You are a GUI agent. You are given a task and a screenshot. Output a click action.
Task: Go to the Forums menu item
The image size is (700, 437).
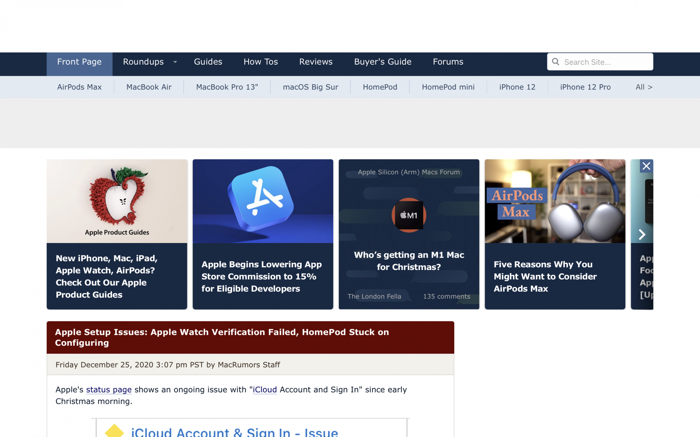pos(448,62)
